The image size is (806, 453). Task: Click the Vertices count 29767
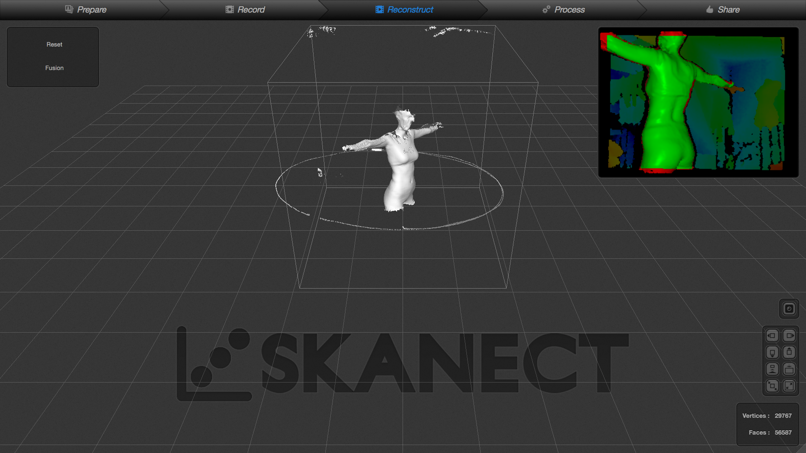pos(783,416)
